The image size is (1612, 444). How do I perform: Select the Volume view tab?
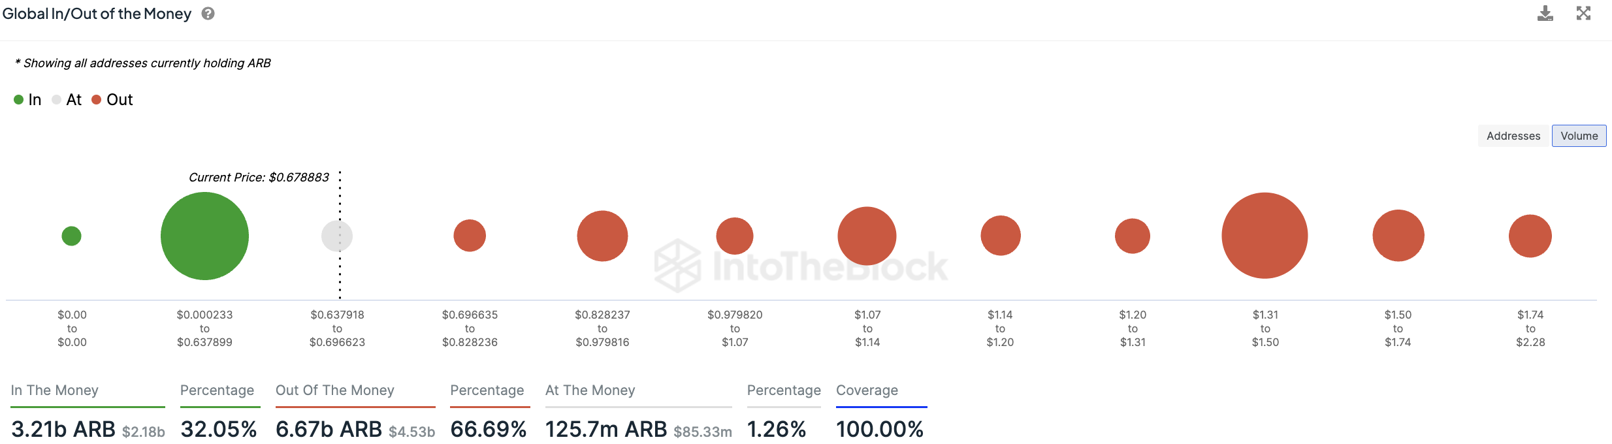1579,136
